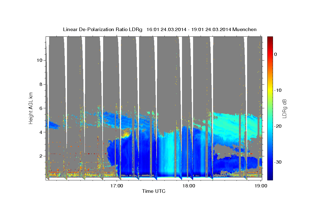Click the '17:00' time tick label

coord(117,186)
